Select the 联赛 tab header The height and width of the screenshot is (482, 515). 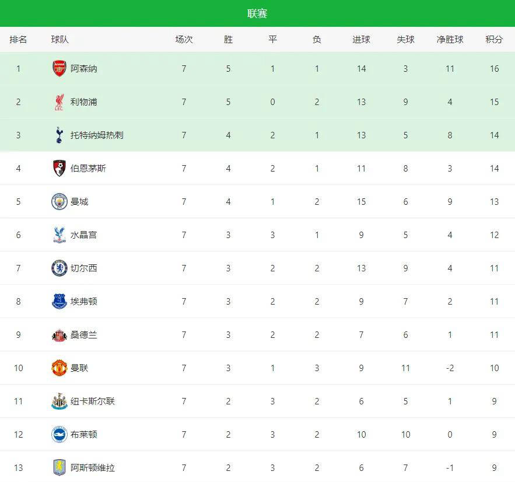point(257,13)
